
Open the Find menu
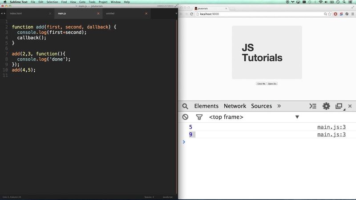pos(64,2)
